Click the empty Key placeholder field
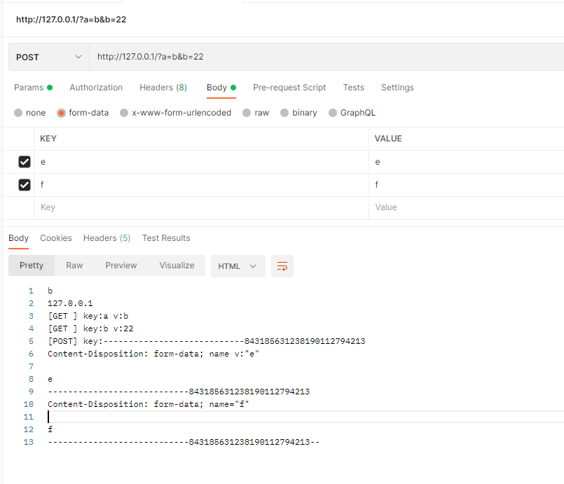The image size is (564, 484). point(202,207)
